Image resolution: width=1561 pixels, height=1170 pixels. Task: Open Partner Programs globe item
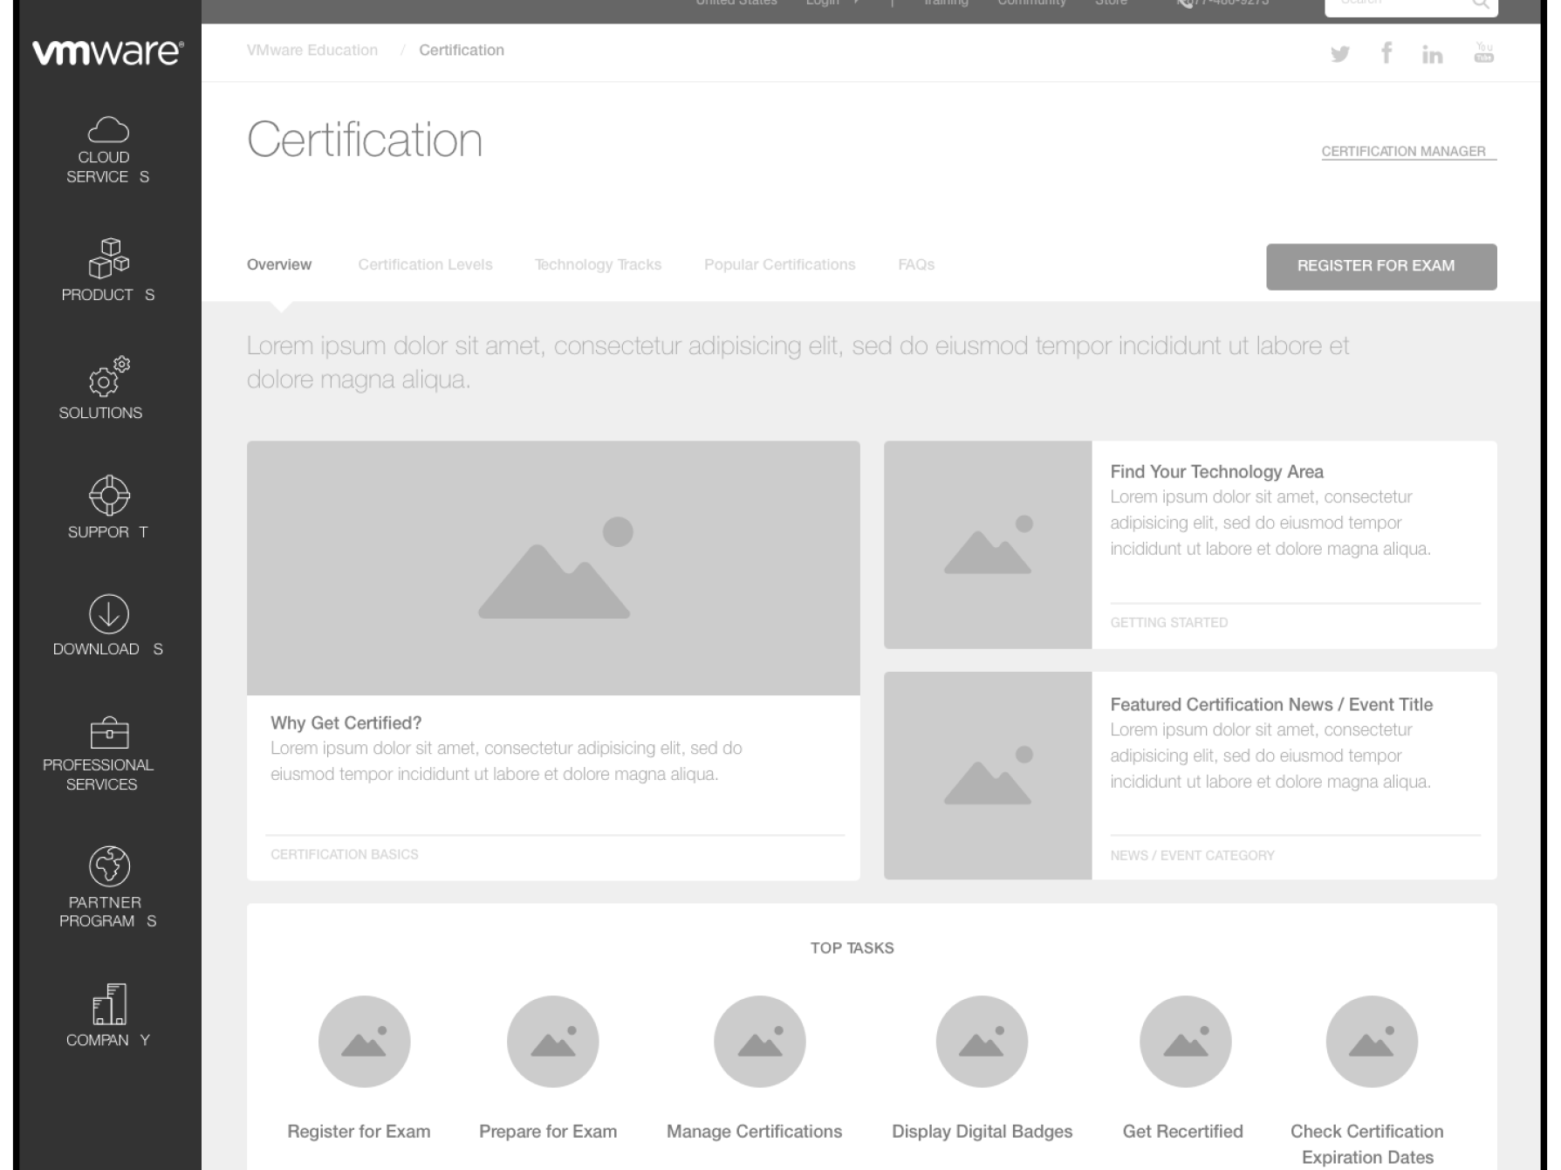point(108,887)
